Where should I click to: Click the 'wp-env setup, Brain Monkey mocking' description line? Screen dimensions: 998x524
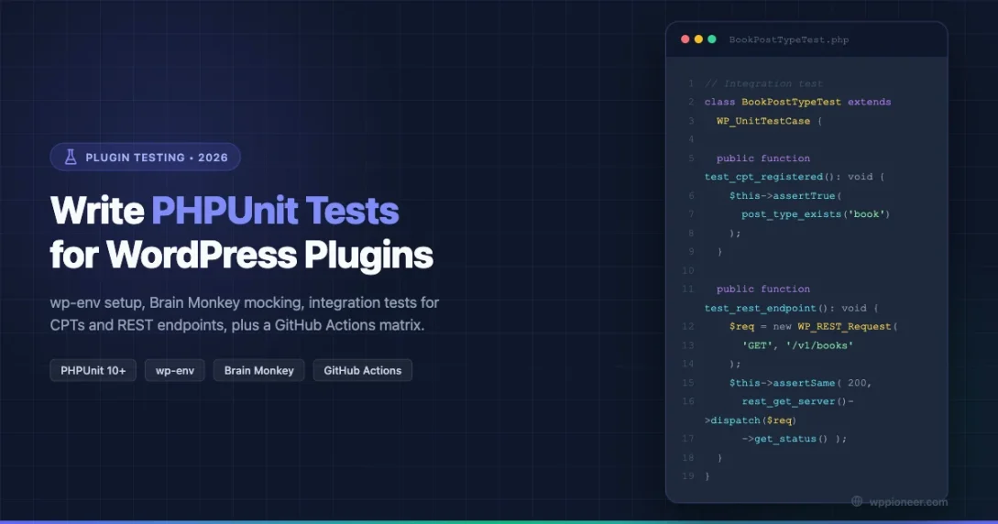pos(245,302)
